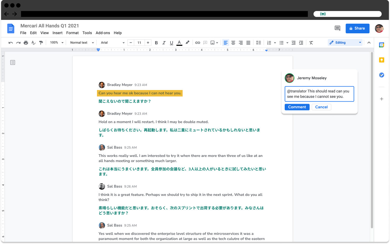Open the File menu

pyautogui.click(x=23, y=33)
